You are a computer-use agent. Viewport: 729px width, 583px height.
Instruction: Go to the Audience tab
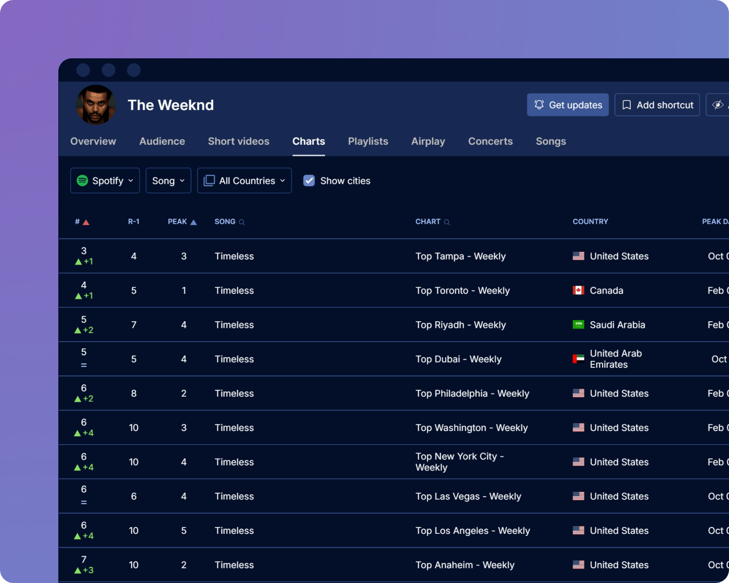click(x=162, y=141)
